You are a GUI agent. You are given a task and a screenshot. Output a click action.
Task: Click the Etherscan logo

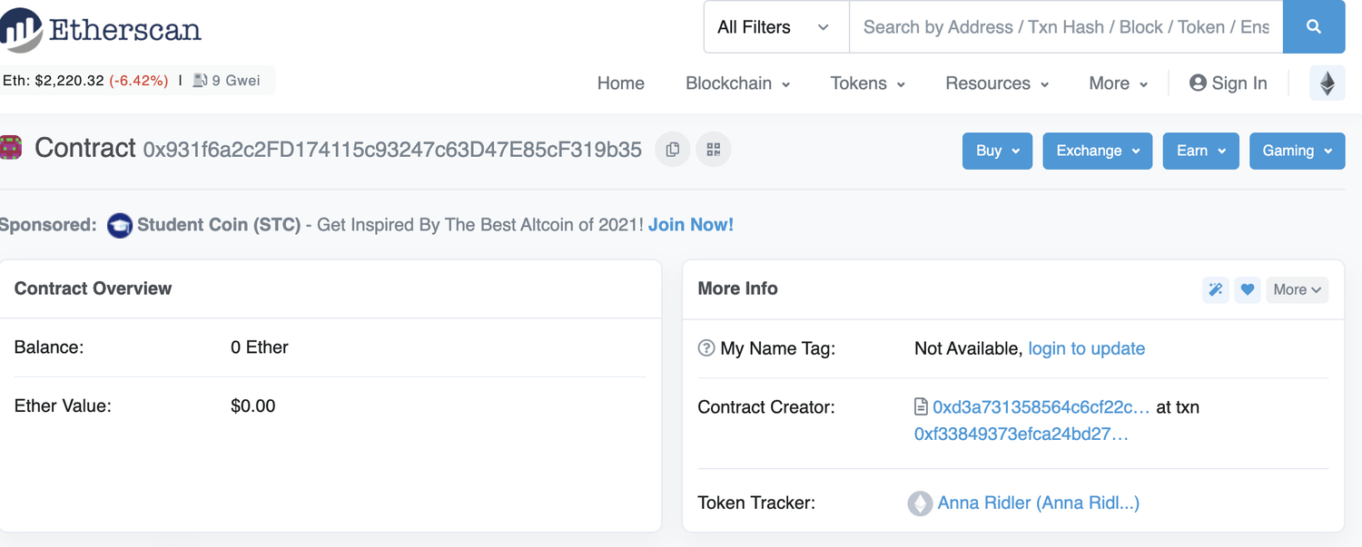tap(100, 28)
